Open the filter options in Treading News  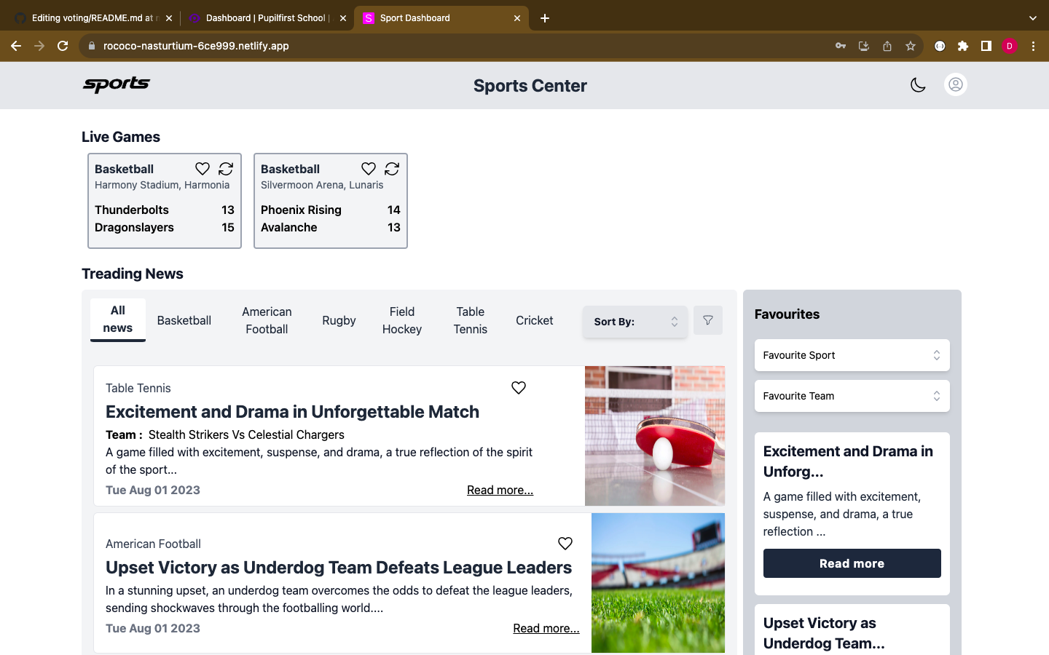[x=707, y=319]
